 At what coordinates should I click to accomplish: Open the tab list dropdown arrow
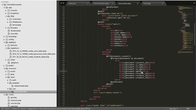pos(194,3)
